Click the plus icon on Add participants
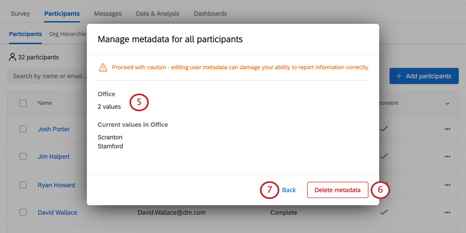 tap(399, 76)
